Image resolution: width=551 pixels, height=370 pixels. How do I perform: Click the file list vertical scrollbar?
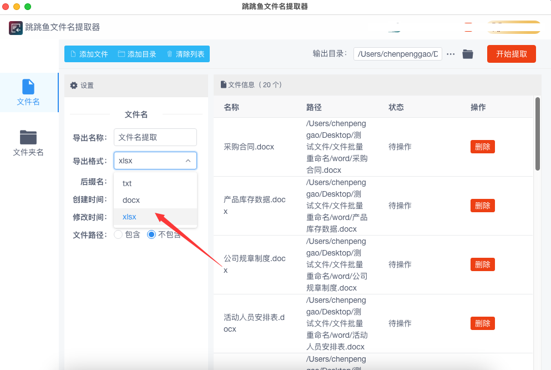(x=537, y=134)
